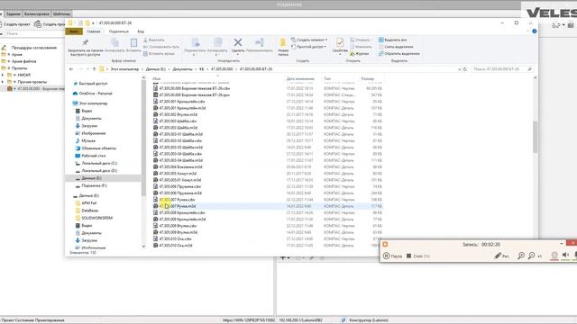Expand Прочие проекты tree node
The width and height of the screenshot is (577, 324).
pos(2,82)
